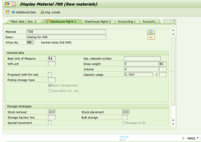Click the Material field showing 788
This screenshot has height=142, width=201.
pyautogui.click(x=66, y=32)
